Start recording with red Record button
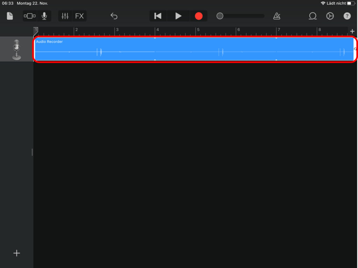358x268 pixels. coord(199,16)
